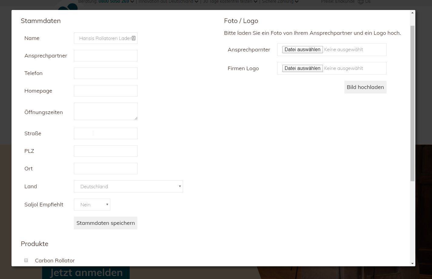Choose file for Ansprechpartner photo
Viewport: 432px width, 279px height.
302,50
